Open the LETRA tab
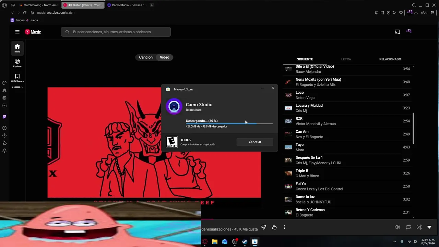Screen dimensions: 439x247 click(x=346, y=59)
